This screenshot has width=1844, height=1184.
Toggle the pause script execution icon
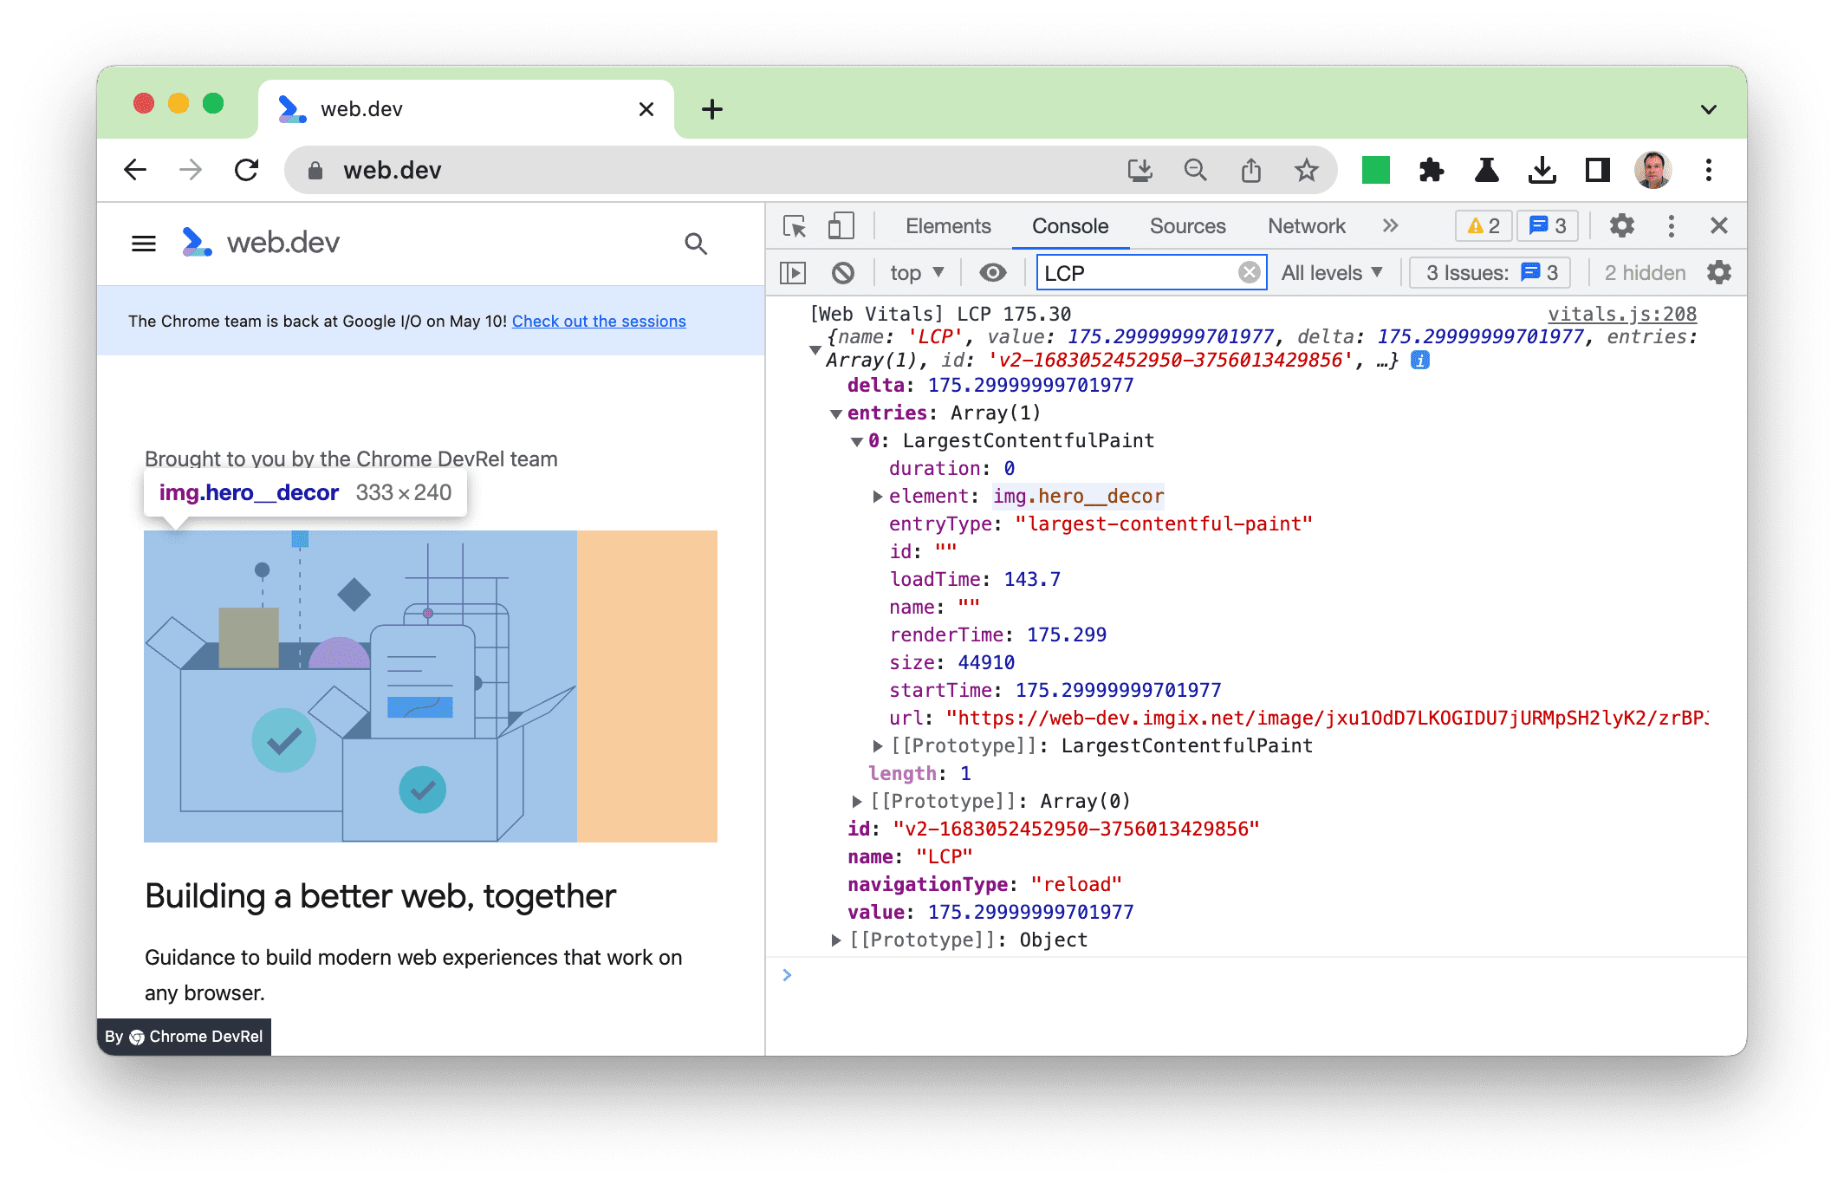(x=793, y=274)
